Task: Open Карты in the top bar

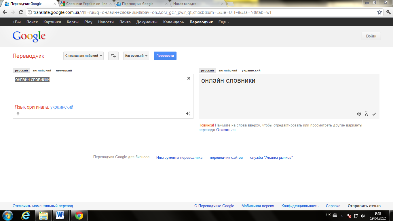Action: click(73, 22)
